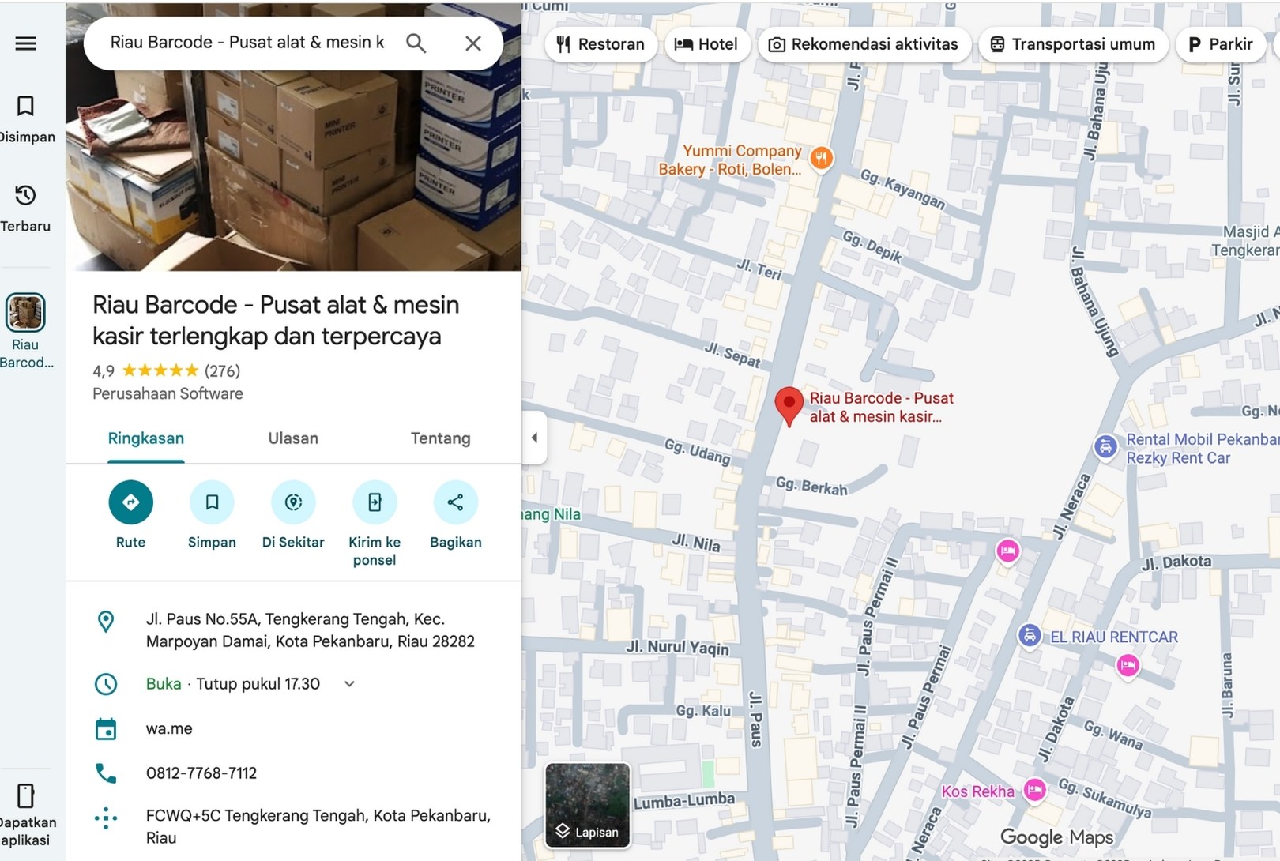Open the wa.me appointment link
This screenshot has height=861, width=1280.
tap(169, 728)
